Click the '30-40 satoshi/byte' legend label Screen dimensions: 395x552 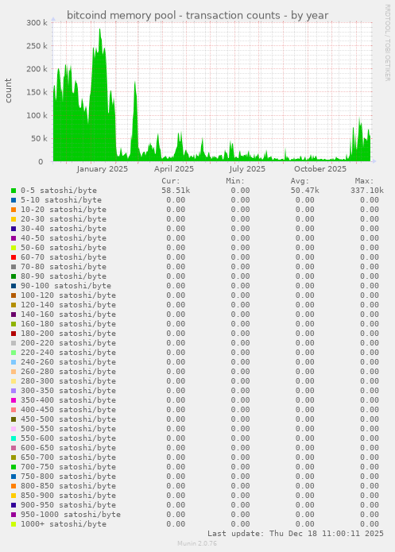tap(64, 229)
